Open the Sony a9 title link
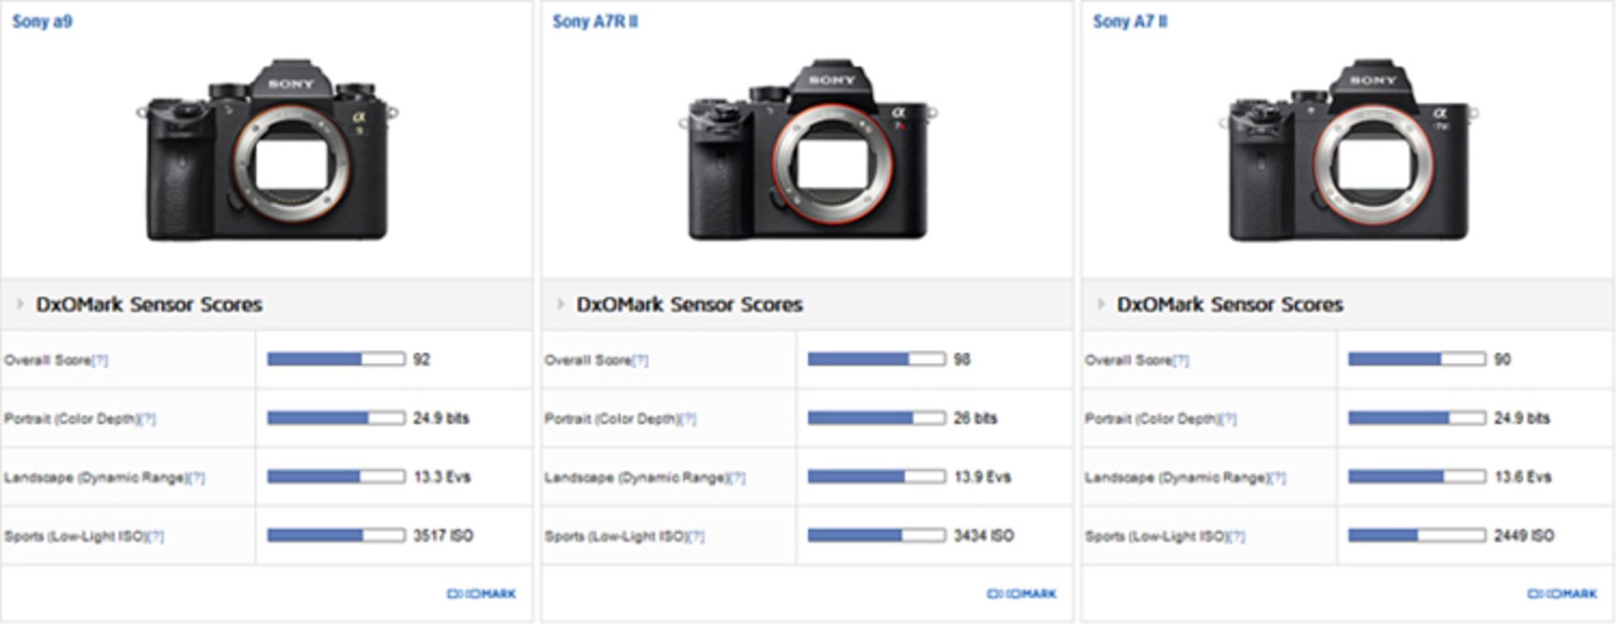 pyautogui.click(x=42, y=22)
